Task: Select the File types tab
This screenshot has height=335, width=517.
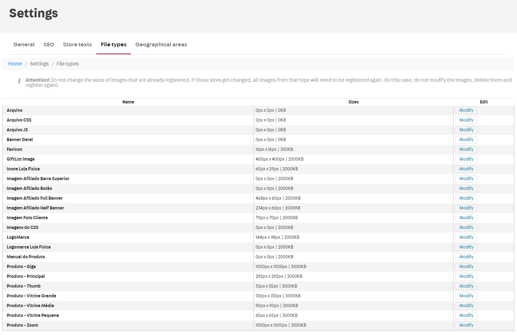Action: tap(114, 44)
